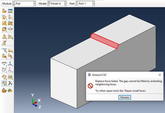Create datum point with XYZ tool
Viewport: 165px width, 113px height.
click(x=4, y=64)
